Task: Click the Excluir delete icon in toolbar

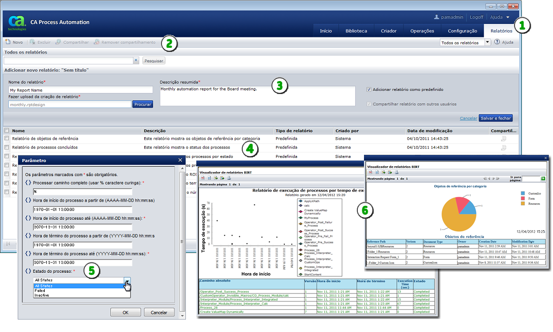Action: [32, 42]
